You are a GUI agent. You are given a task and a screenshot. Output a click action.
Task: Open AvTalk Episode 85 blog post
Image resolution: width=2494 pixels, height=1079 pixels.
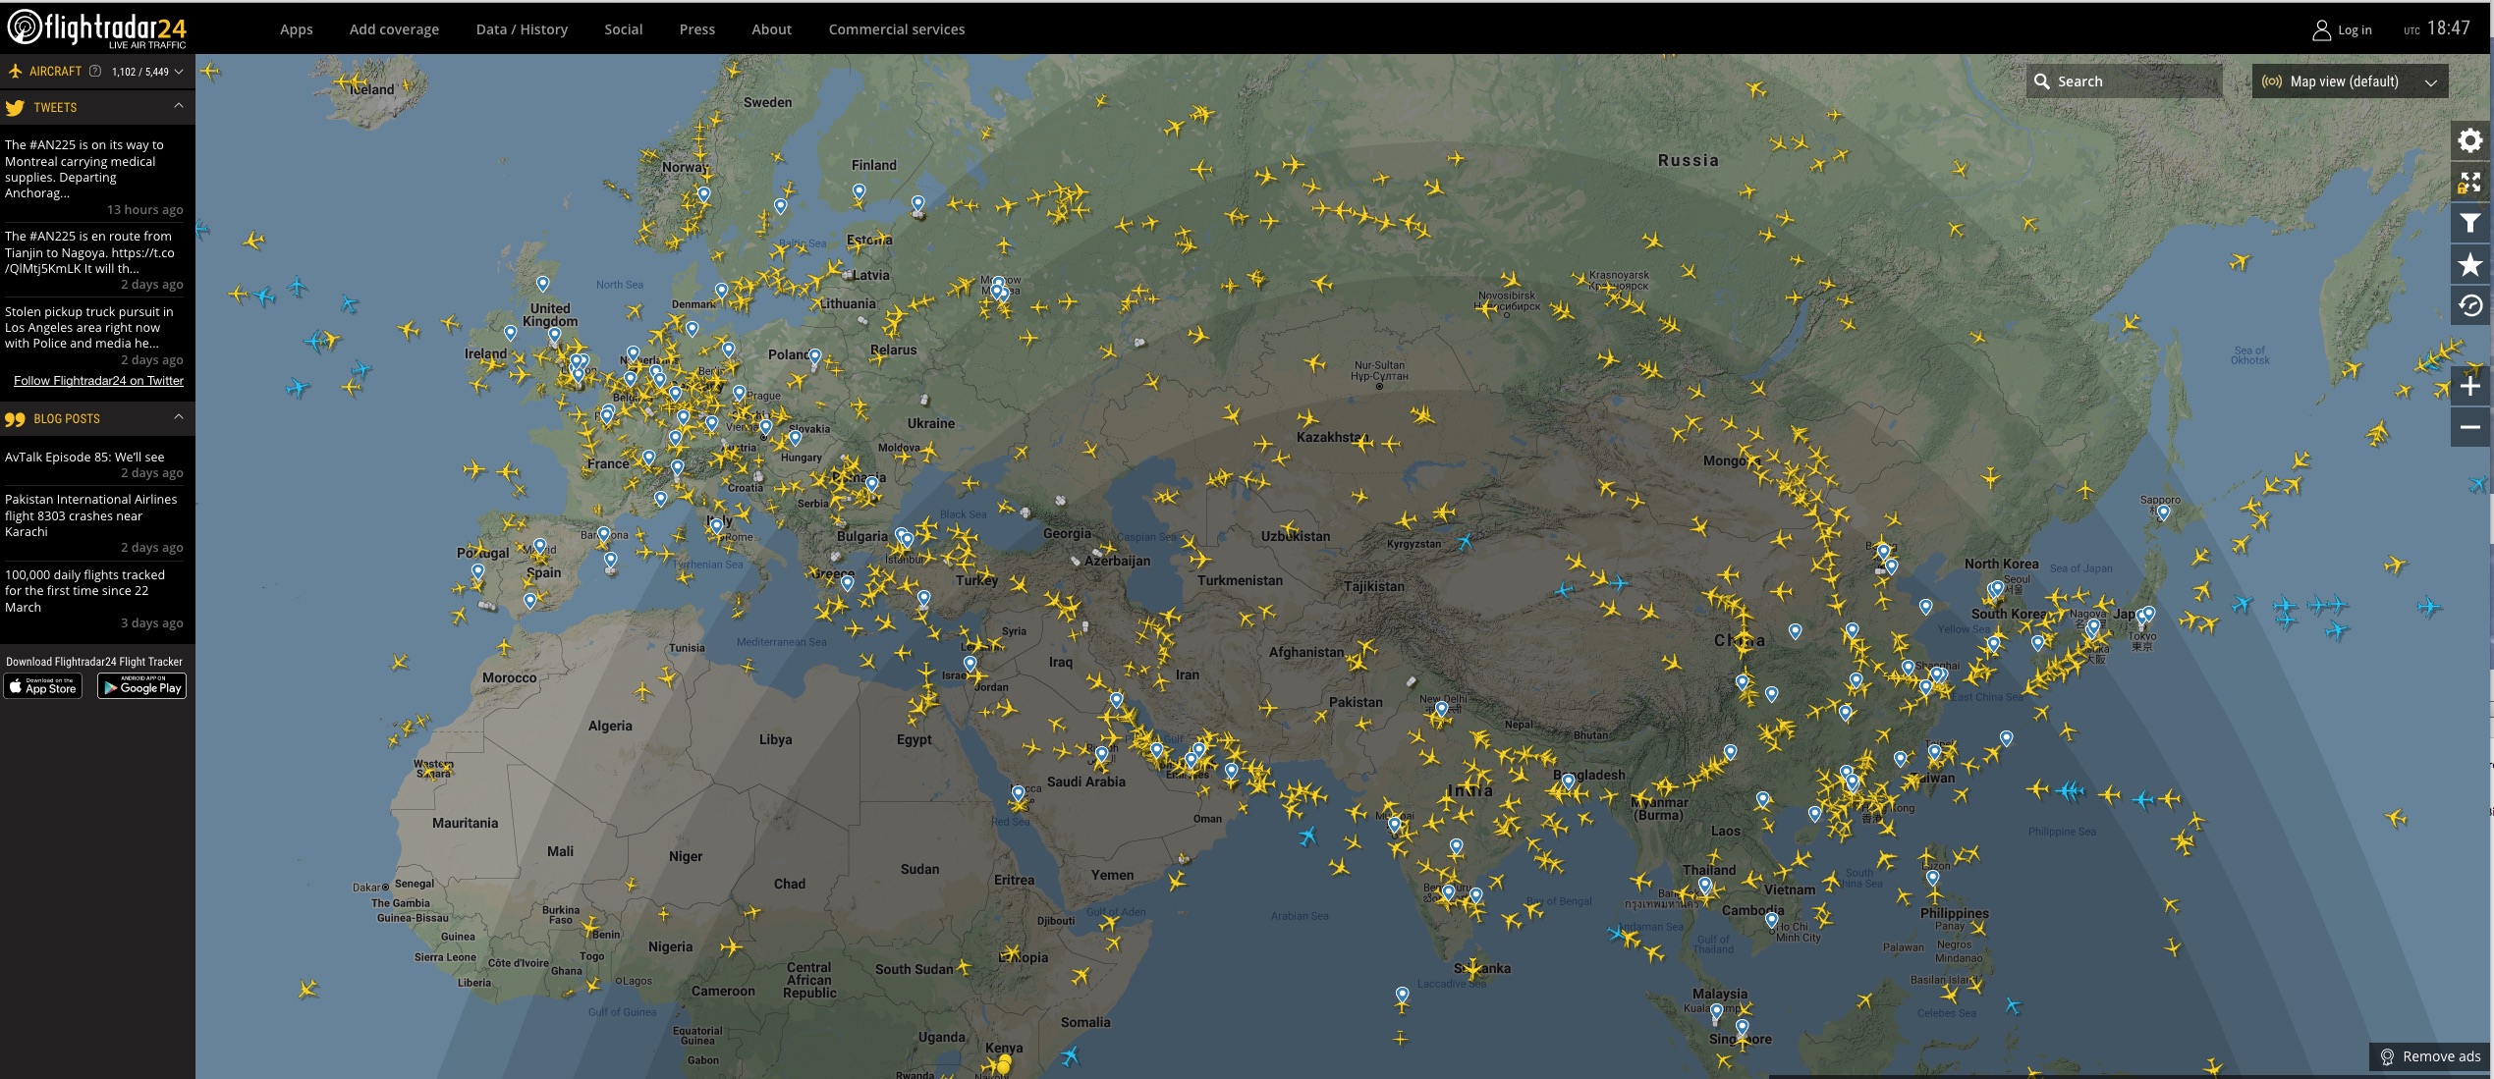[x=84, y=458]
